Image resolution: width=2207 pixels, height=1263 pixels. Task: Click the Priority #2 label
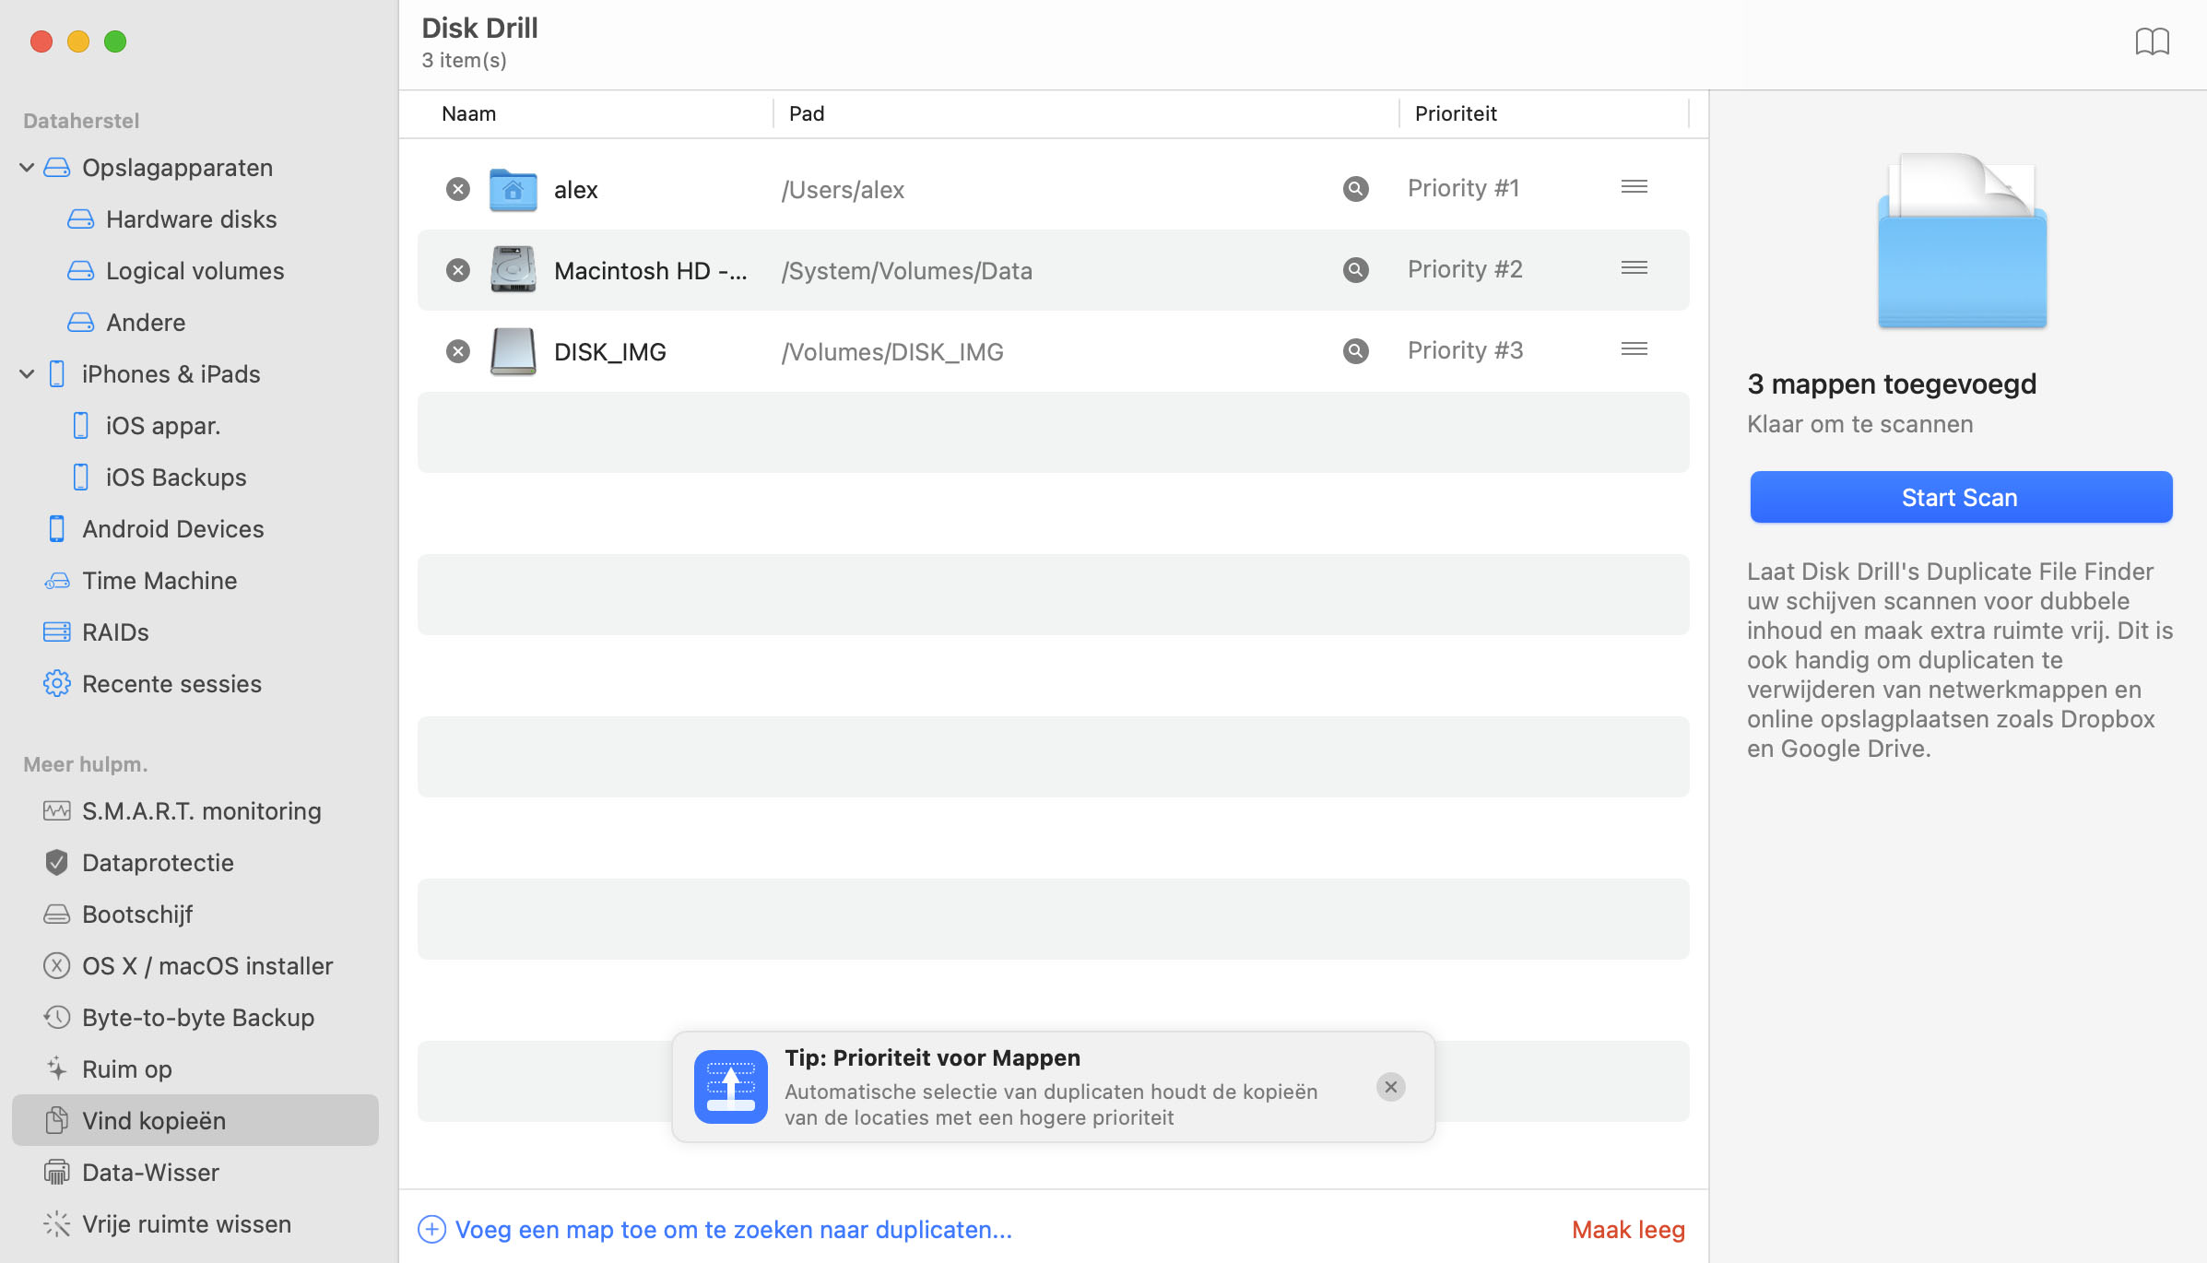click(x=1465, y=269)
